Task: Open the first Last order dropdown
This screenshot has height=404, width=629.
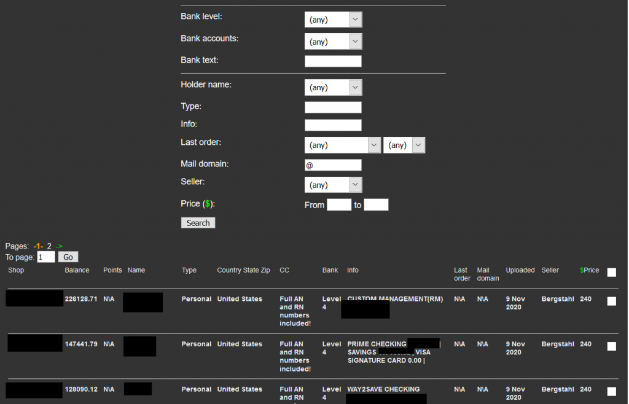Action: [x=343, y=146]
